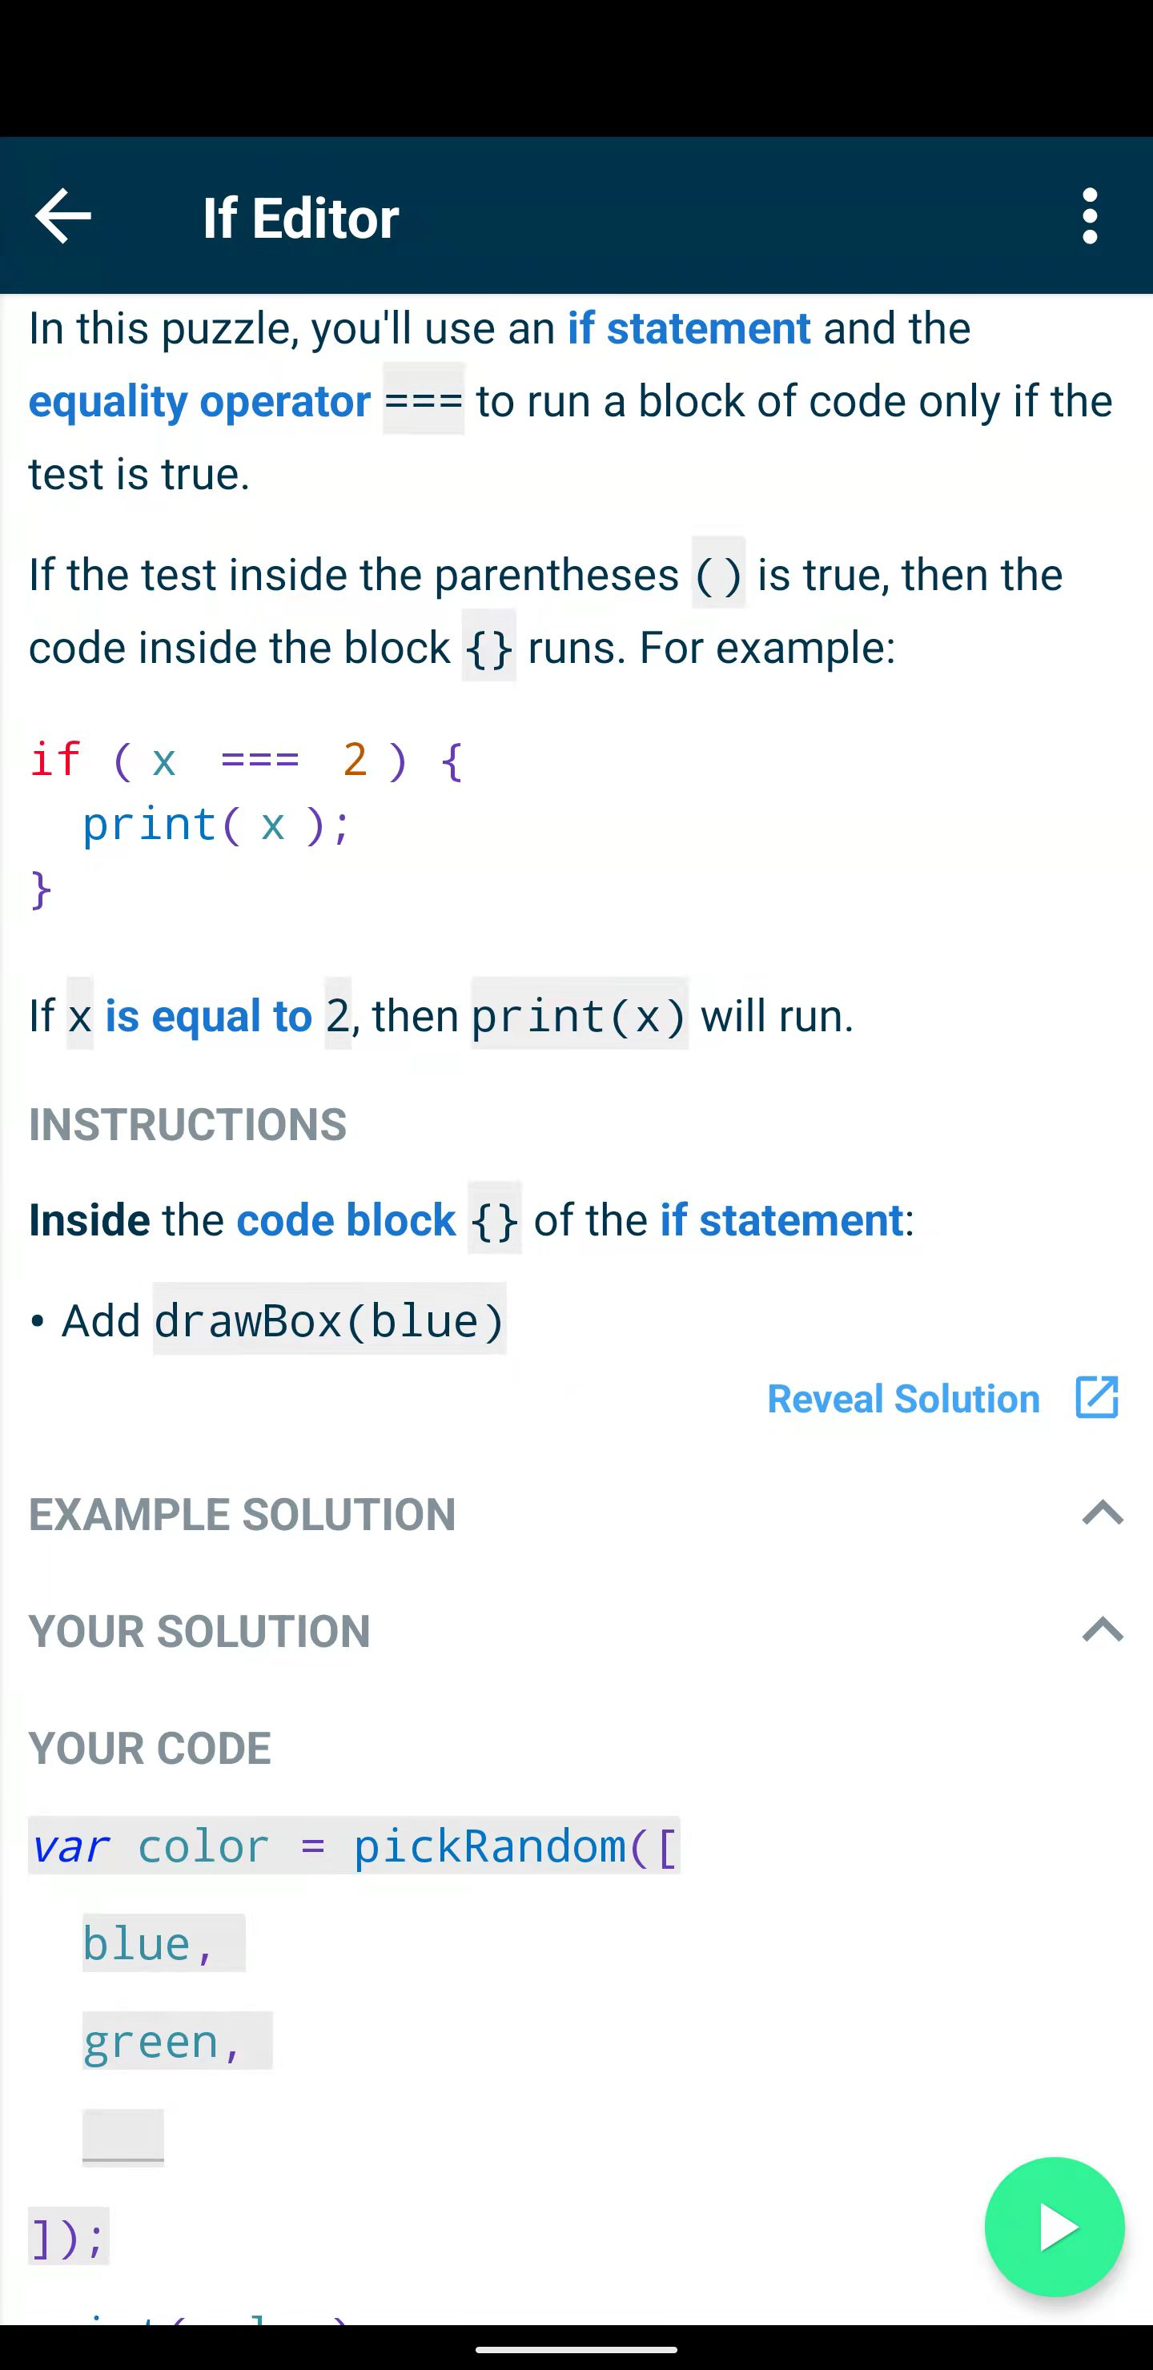Select the empty blank slot in code
This screenshot has width=1153, height=2370.
pyautogui.click(x=123, y=2137)
